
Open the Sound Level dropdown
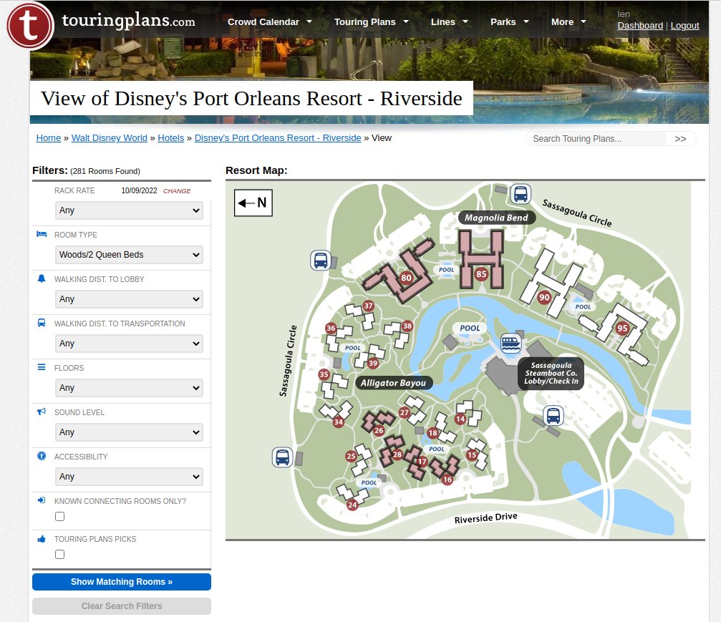click(129, 432)
